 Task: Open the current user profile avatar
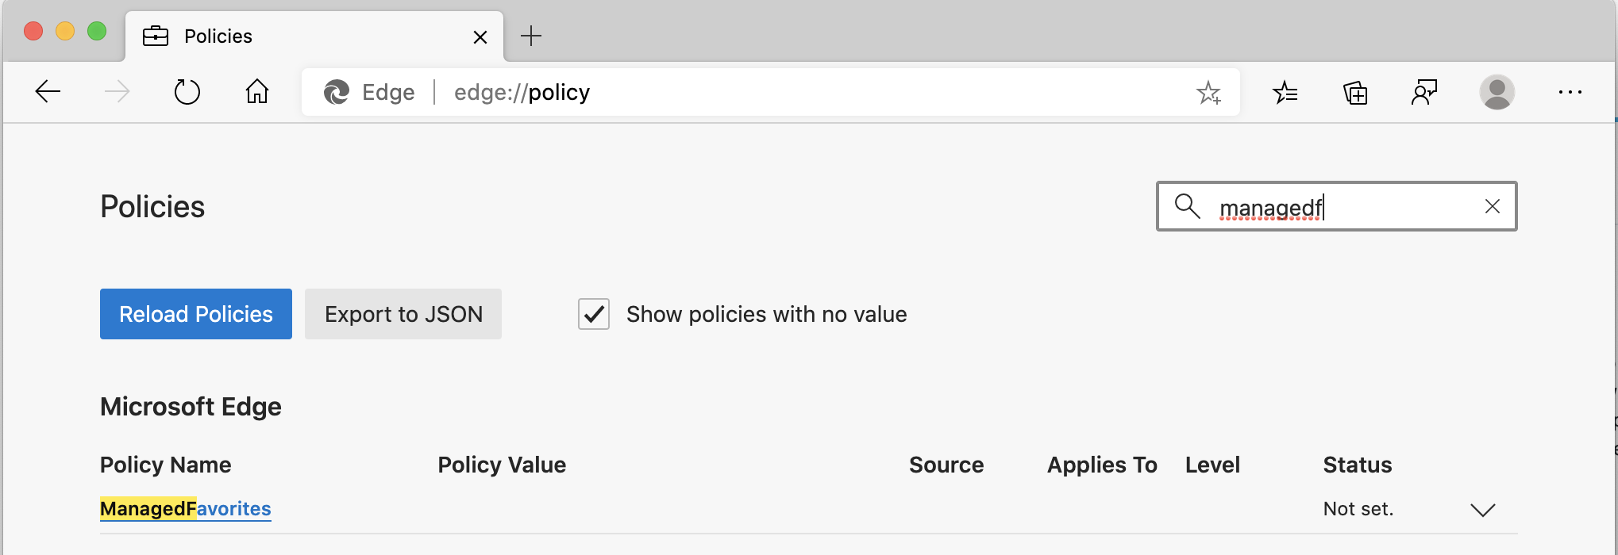pos(1497,92)
